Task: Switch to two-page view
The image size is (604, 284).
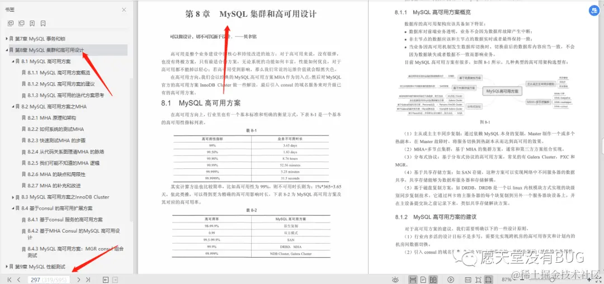Action: 433,280
